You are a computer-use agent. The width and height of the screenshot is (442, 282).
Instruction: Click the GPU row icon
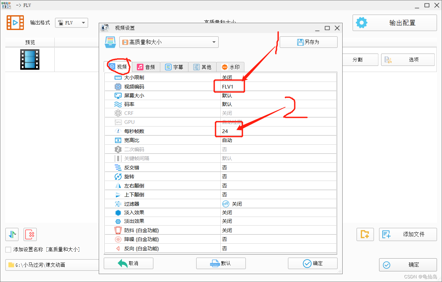(118, 122)
